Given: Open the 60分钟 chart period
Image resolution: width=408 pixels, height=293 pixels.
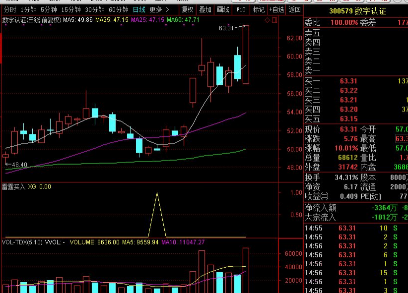Looking at the screenshot, I should [118, 9].
